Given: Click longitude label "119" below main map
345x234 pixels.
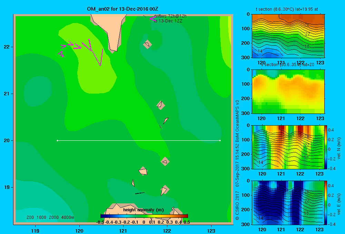Looking at the screenshot, I should pyautogui.click(x=35, y=231).
